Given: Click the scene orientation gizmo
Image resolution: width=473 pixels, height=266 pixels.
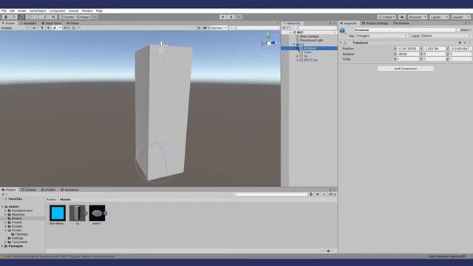Looking at the screenshot, I should click(268, 43).
